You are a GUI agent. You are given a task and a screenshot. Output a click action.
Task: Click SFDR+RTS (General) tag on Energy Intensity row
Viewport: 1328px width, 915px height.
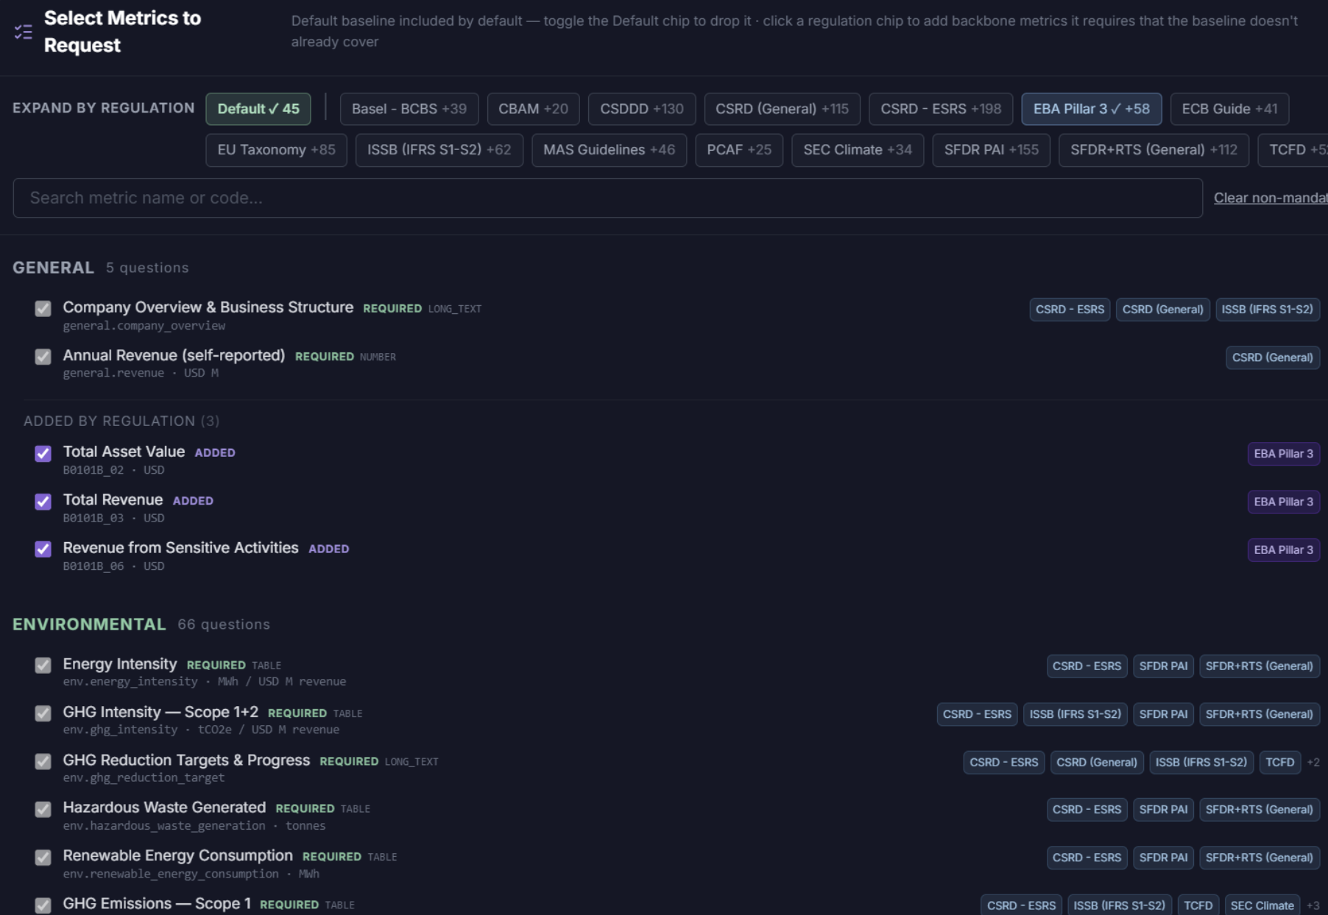[1259, 666]
